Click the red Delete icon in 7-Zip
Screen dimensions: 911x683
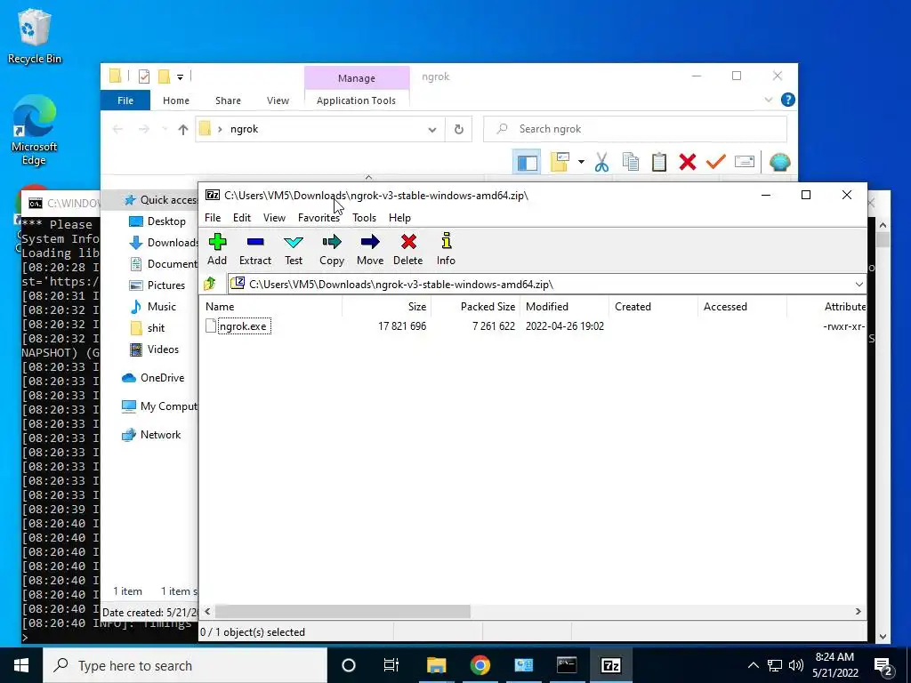click(407, 250)
